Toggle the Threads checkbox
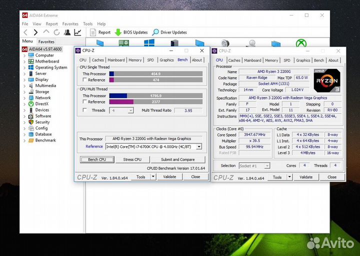This screenshot has height=256, width=360. [x=84, y=110]
